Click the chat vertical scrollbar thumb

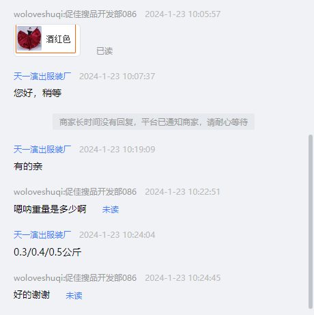tap(311, 222)
